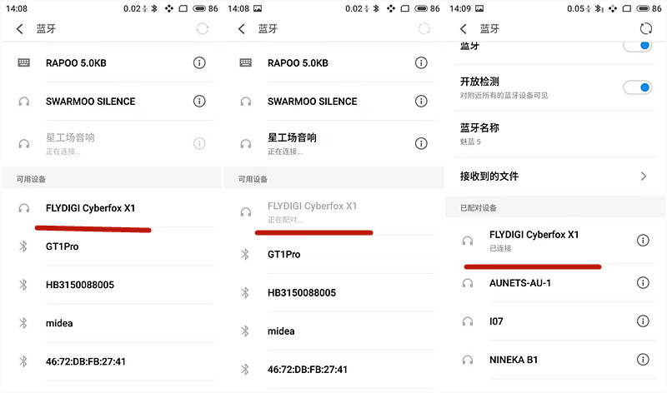Image resolution: width=667 pixels, height=393 pixels.
Task: Tap the refresh icon in the rightmost Bluetooth screen
Action: click(x=645, y=28)
